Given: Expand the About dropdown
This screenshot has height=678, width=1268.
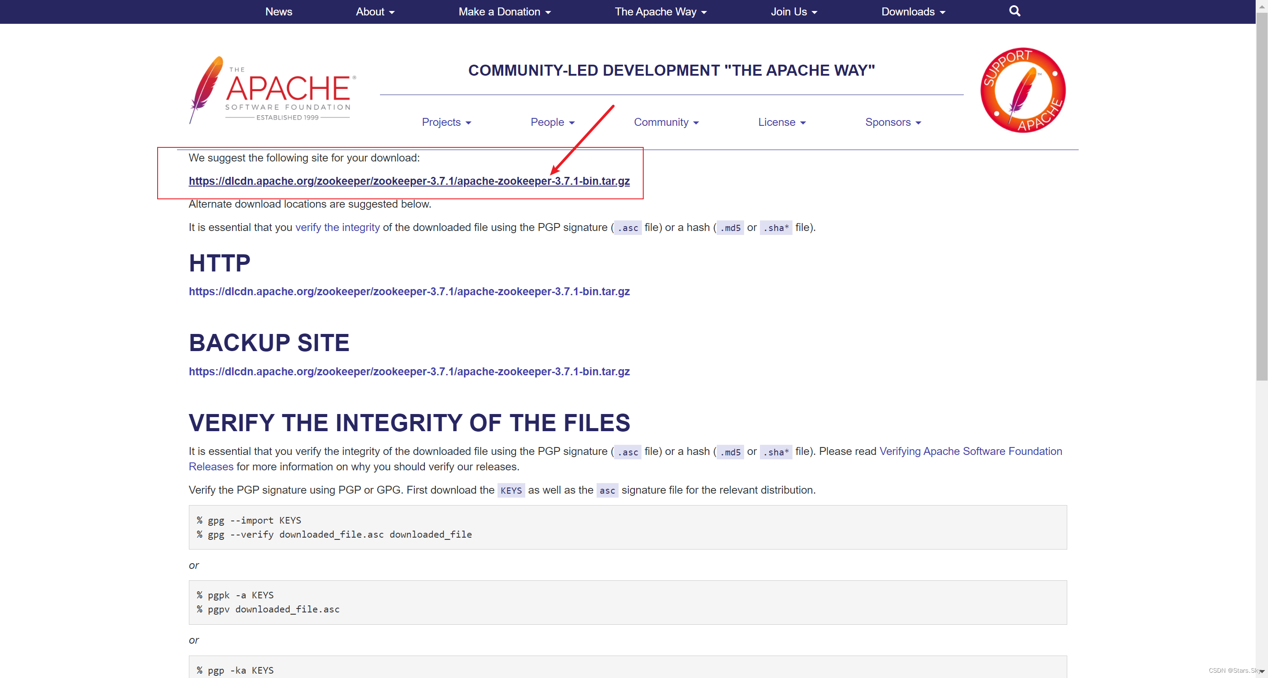Looking at the screenshot, I should (375, 12).
